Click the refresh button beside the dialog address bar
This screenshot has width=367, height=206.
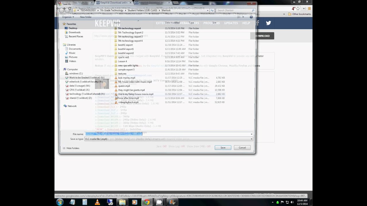[212, 10]
